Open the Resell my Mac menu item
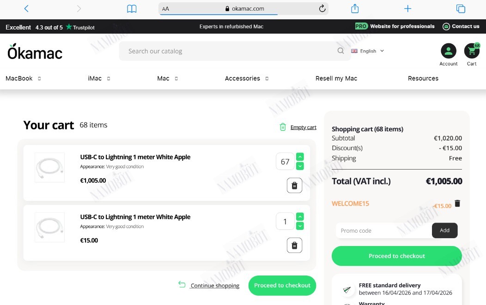This screenshot has height=305, width=486. 336,78
